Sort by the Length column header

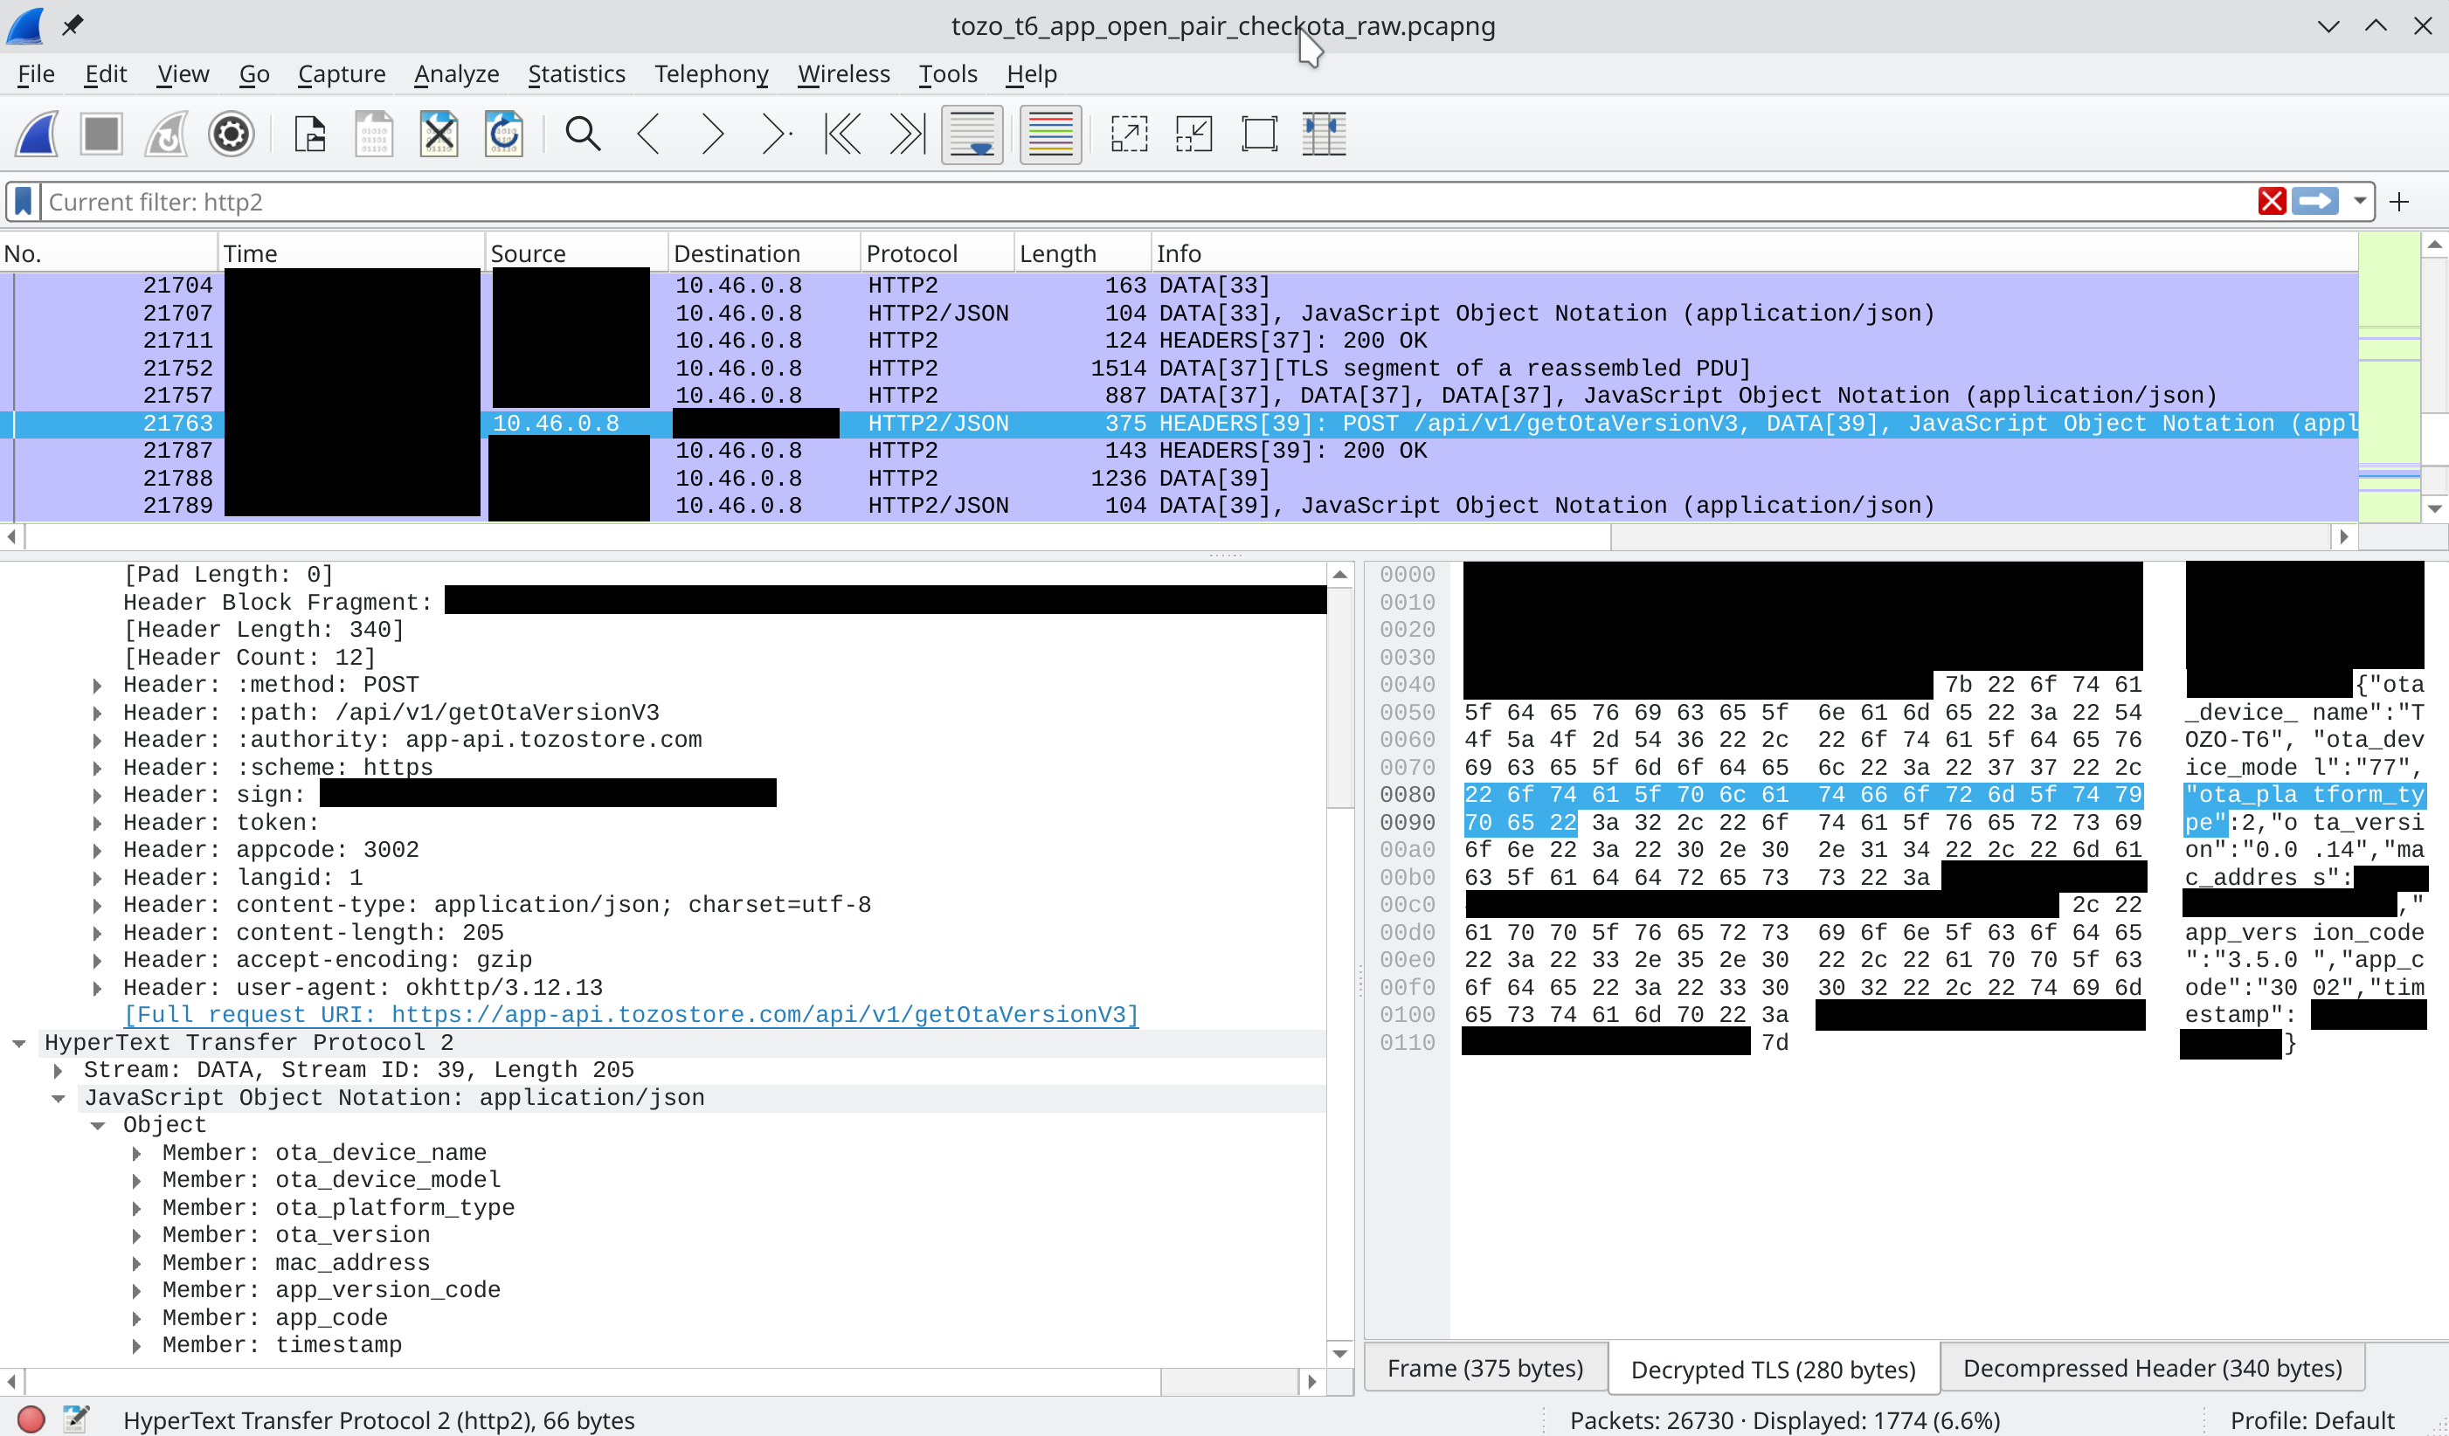1082,253
